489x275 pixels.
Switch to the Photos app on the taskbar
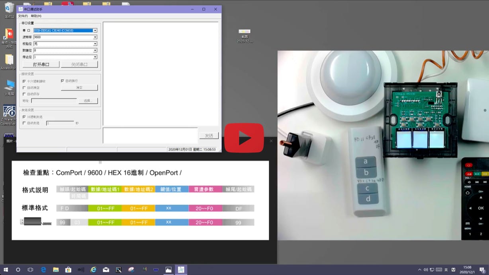(x=168, y=269)
